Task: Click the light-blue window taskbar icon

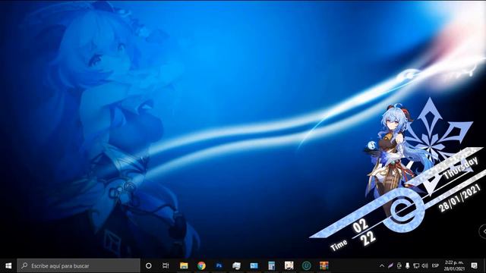Action: (254, 265)
